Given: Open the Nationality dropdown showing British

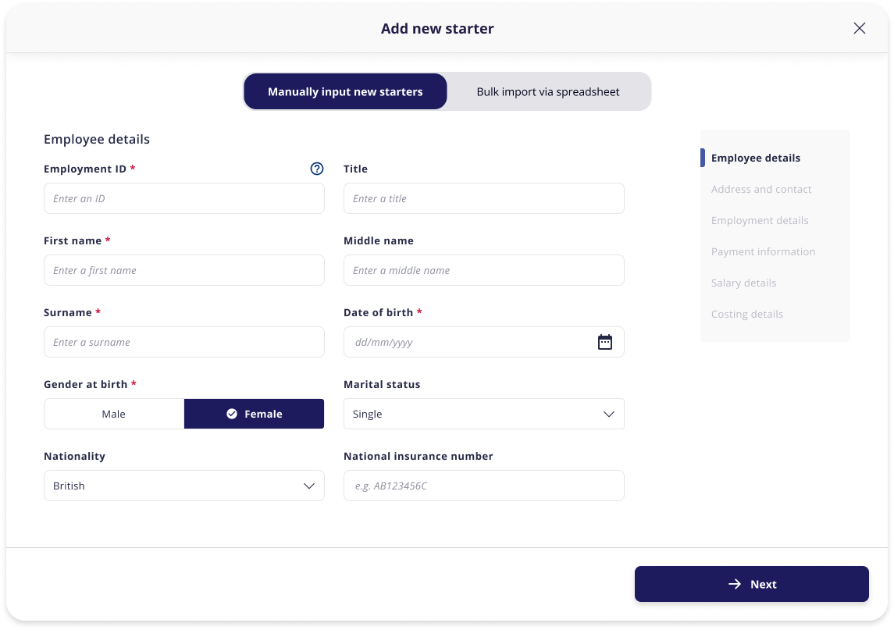Looking at the screenshot, I should click(184, 486).
